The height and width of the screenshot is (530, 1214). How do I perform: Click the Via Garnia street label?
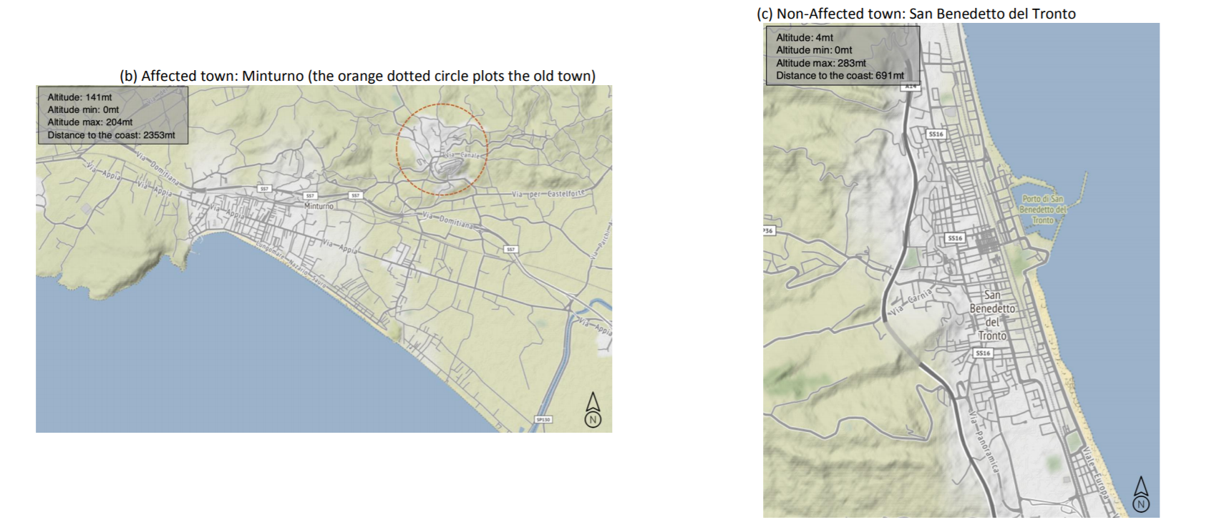click(911, 302)
